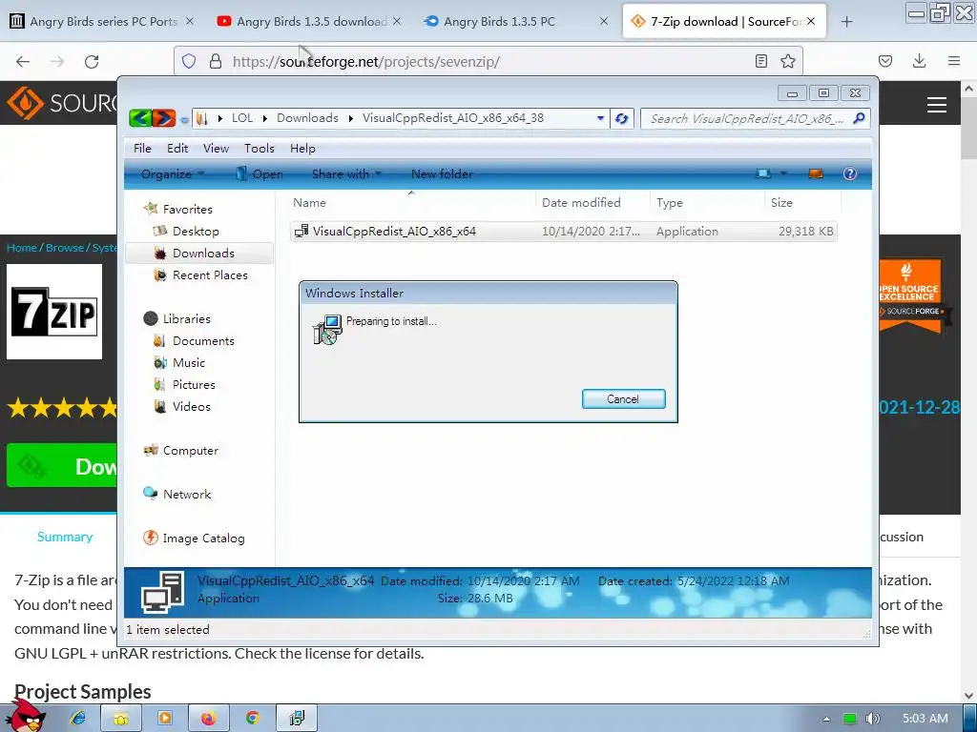Click the Angry Birds start button

tap(26, 715)
